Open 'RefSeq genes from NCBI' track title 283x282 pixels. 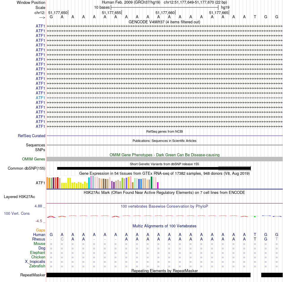pos(164,131)
